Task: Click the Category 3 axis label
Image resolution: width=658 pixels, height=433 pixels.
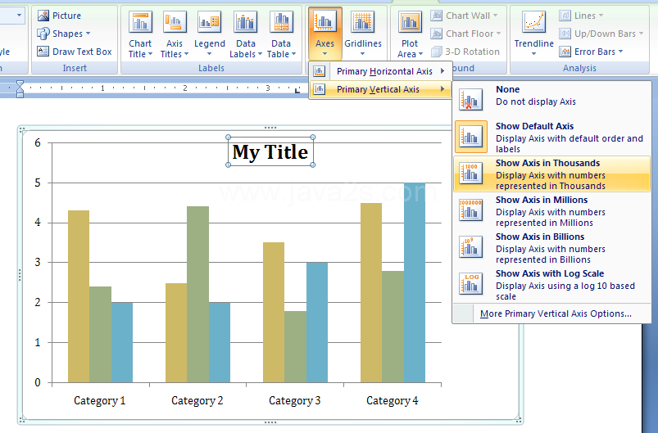Action: pyautogui.click(x=294, y=401)
